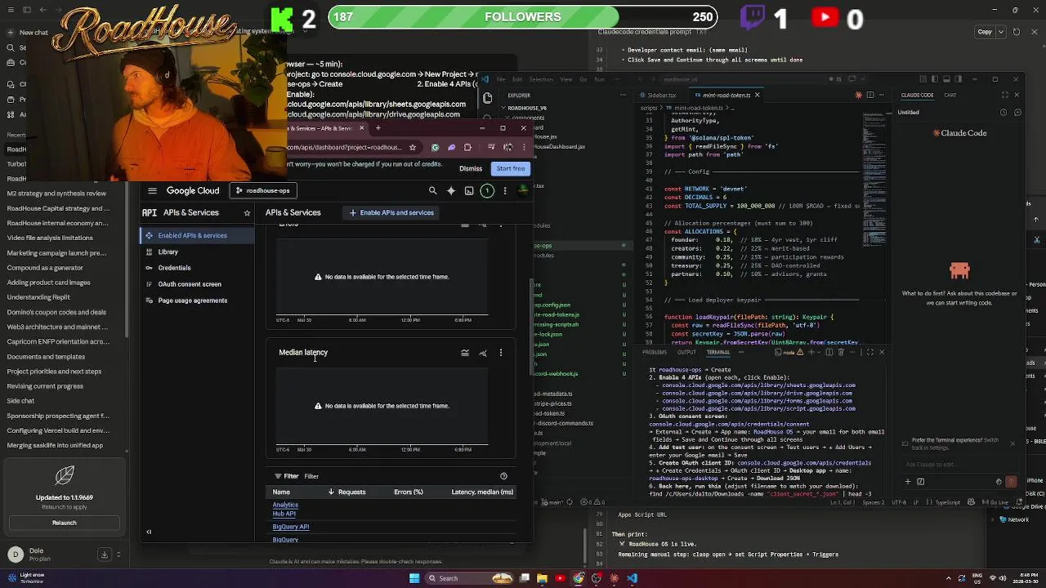Click Claude Code spark icon in editor toolbar
The image size is (1046, 588).
(858, 96)
